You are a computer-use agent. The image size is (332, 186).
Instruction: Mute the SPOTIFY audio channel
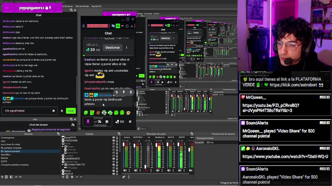180,171
